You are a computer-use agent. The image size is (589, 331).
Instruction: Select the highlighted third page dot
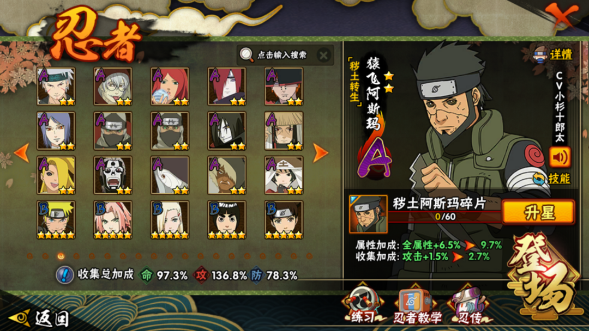click(61, 256)
